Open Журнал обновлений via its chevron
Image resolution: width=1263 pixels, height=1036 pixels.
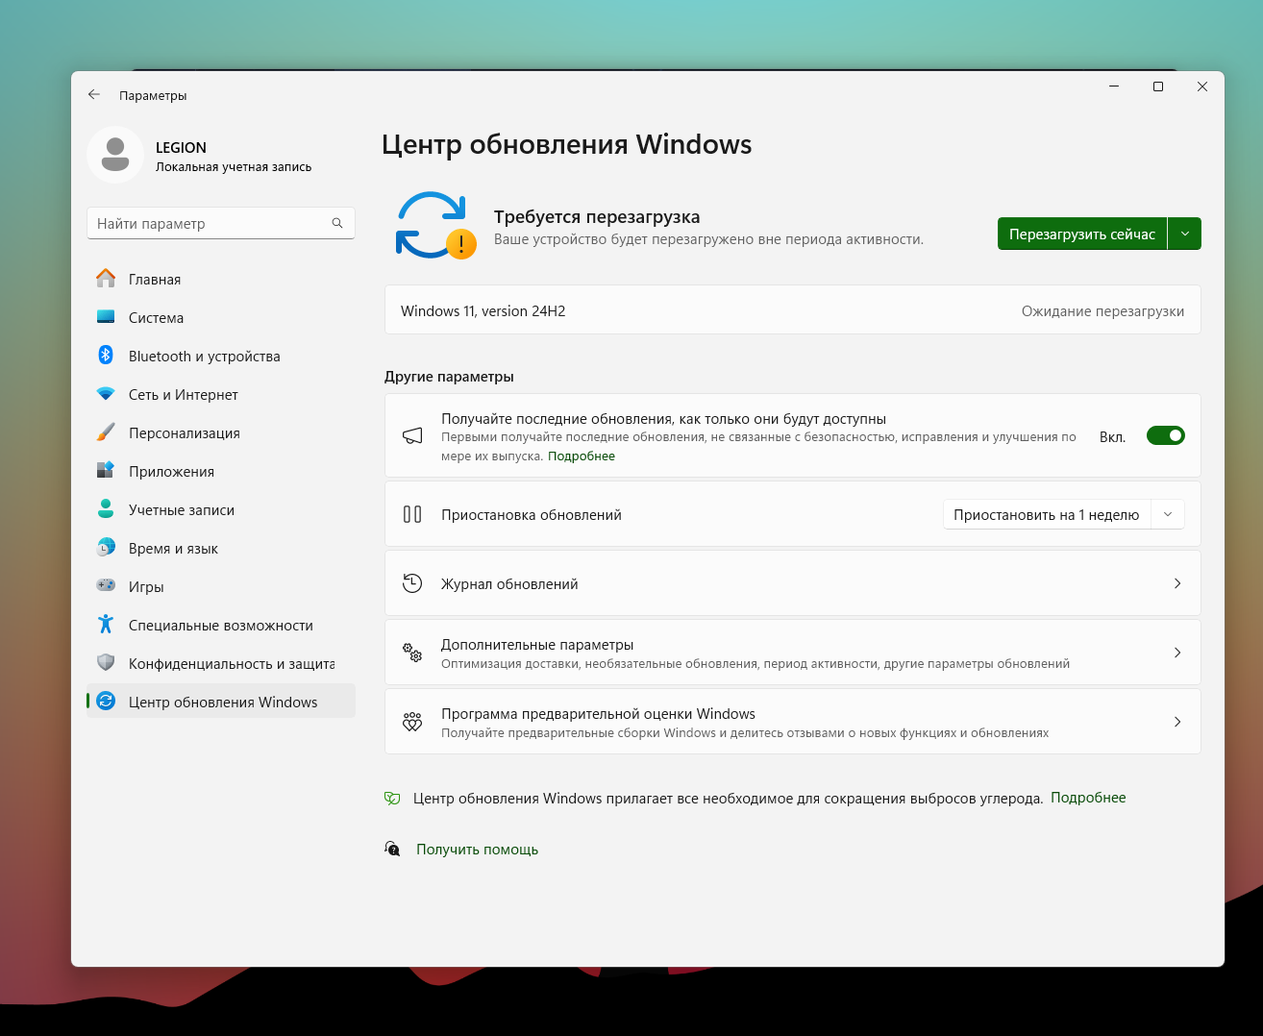tap(1177, 583)
